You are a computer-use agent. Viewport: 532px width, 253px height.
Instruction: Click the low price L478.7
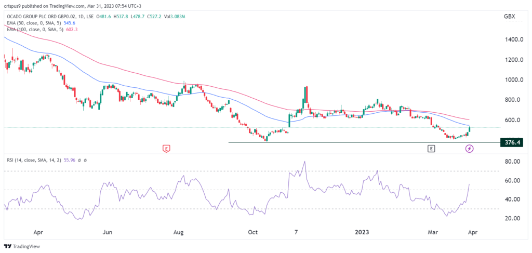137,16
